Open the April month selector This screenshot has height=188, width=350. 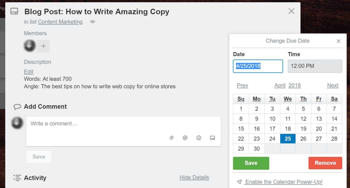tap(280, 86)
